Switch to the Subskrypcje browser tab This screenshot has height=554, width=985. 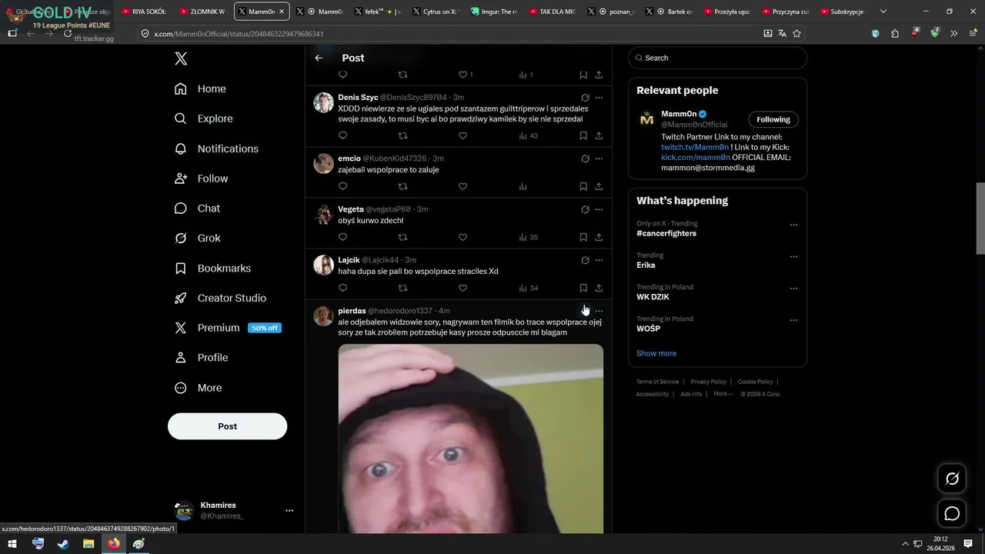click(x=844, y=12)
